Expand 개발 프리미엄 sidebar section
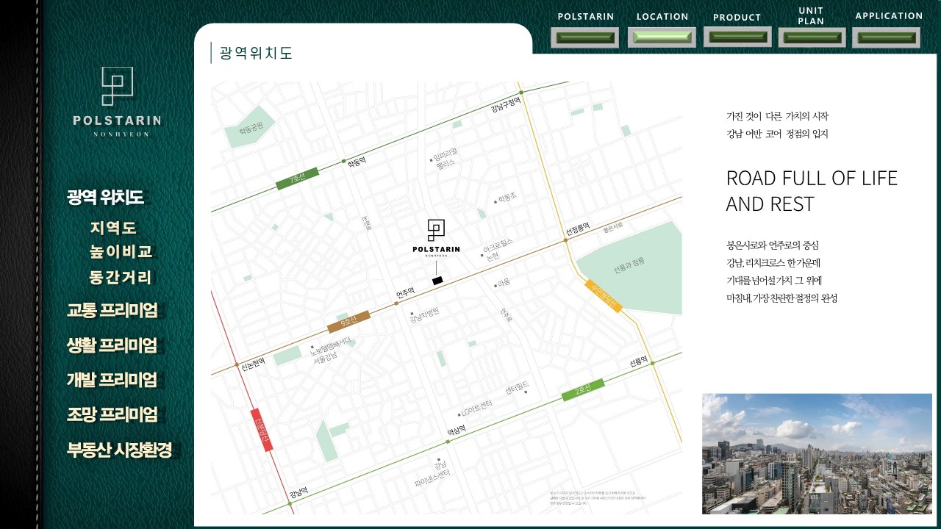941x529 pixels. pos(112,380)
